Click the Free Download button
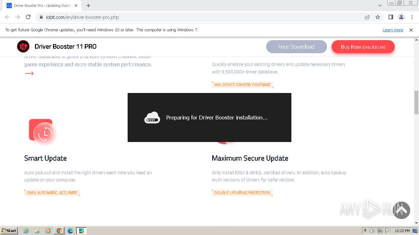419x235 pixels. coord(296,47)
